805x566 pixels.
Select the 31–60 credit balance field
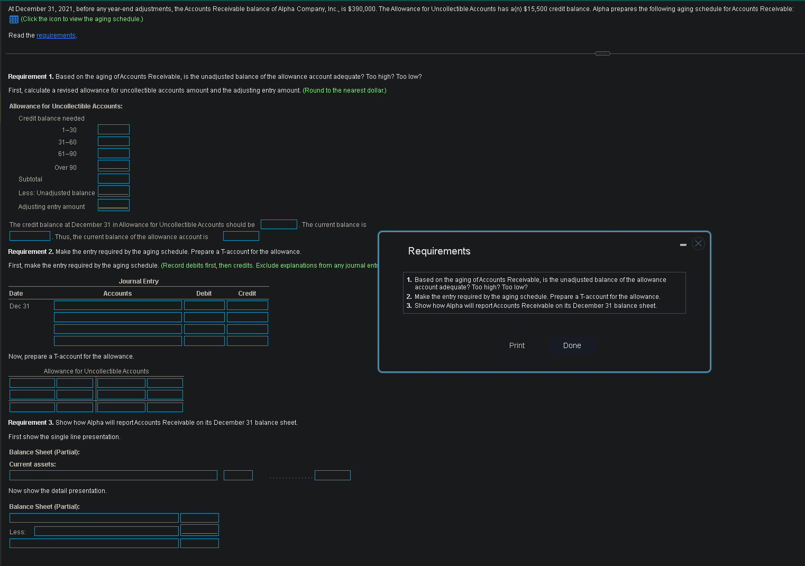(x=114, y=141)
